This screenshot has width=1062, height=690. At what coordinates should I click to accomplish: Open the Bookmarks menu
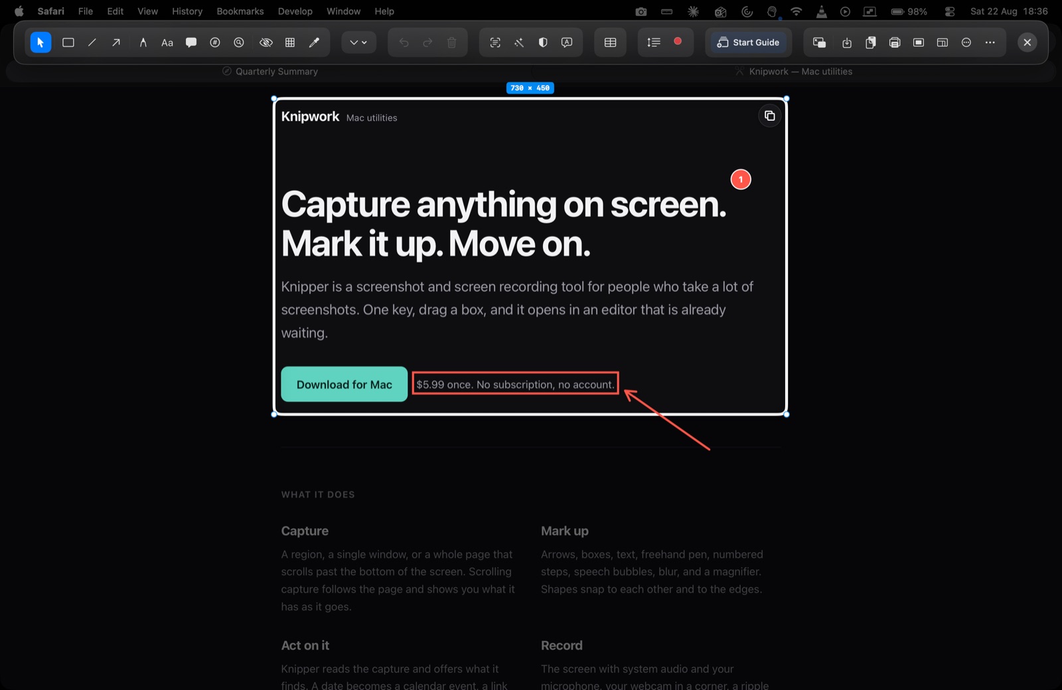240,11
